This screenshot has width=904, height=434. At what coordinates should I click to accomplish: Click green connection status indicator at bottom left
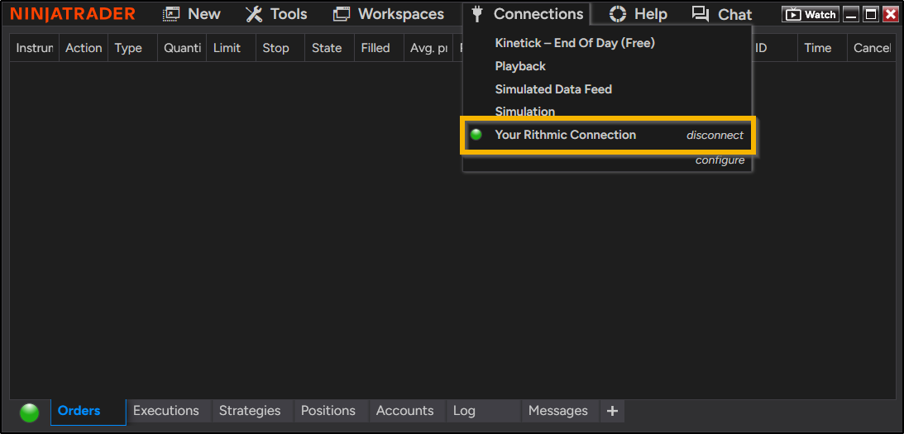(x=30, y=413)
